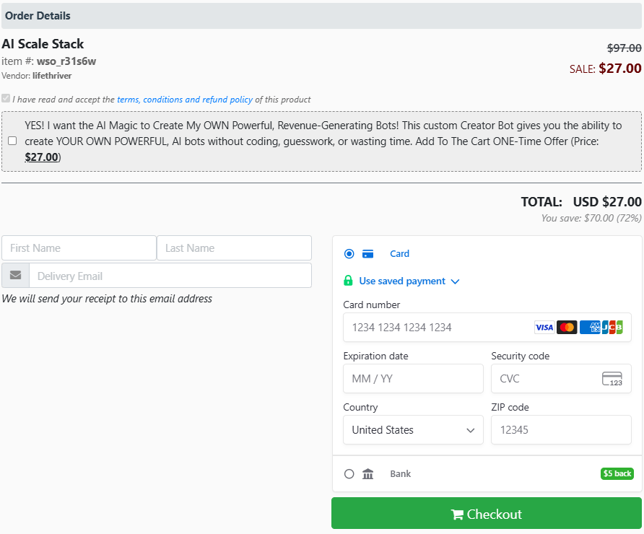
Task: Focus the First Name field
Action: (79, 248)
